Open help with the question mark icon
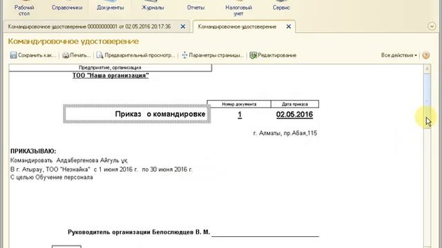 [426, 55]
